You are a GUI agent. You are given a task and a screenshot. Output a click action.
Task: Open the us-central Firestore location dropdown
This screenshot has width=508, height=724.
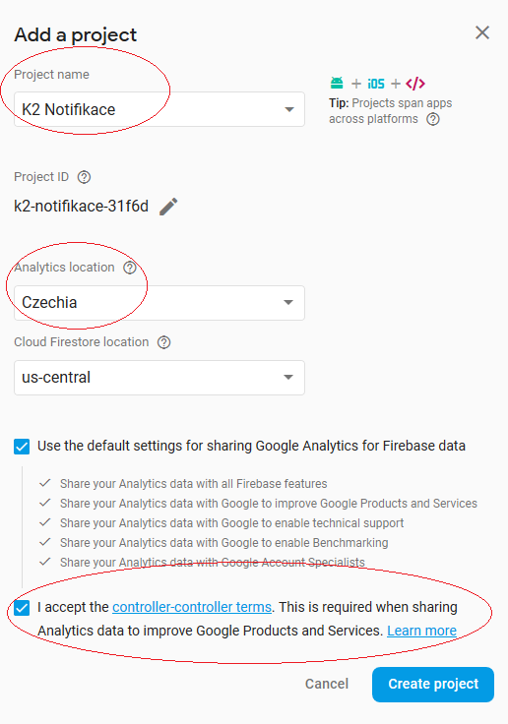point(159,377)
